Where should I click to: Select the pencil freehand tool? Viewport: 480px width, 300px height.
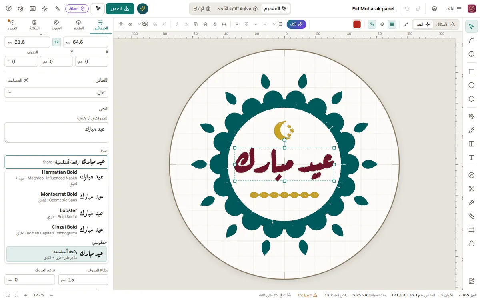(x=472, y=130)
